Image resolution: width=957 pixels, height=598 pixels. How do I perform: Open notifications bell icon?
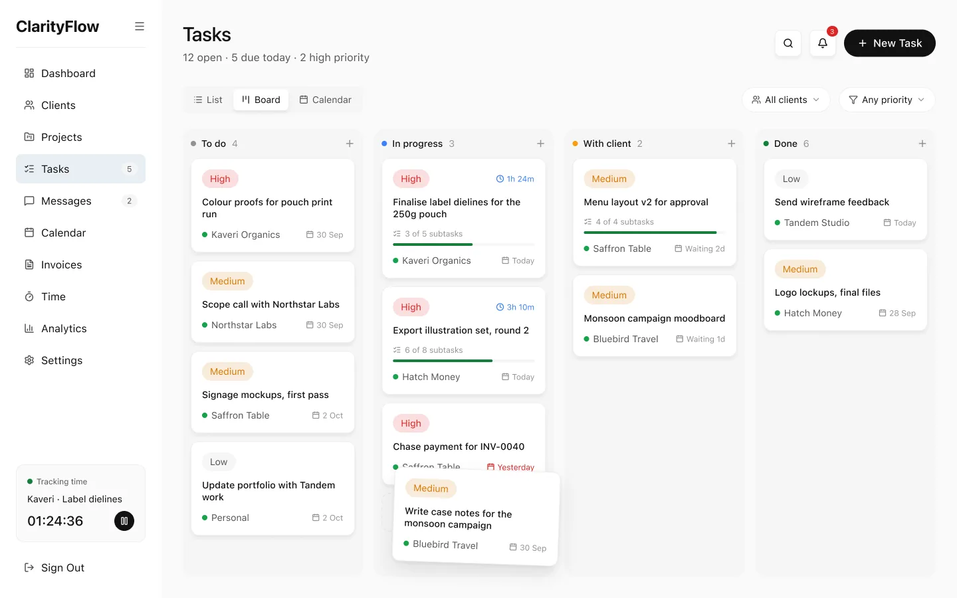tap(823, 43)
